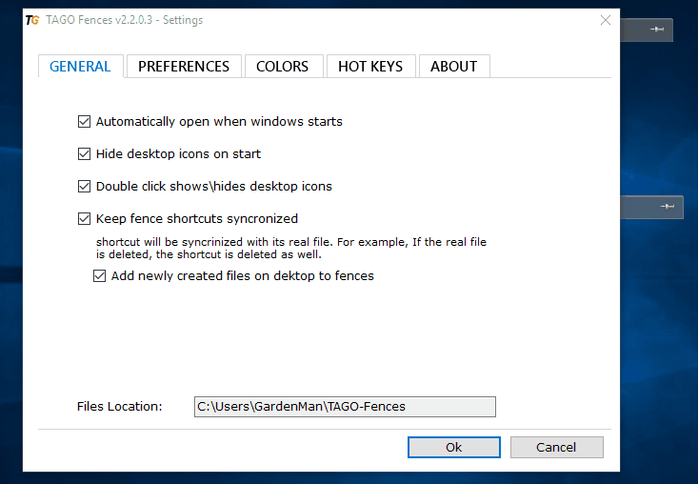The width and height of the screenshot is (698, 484).
Task: Click the Files Location path field
Action: [x=345, y=407]
